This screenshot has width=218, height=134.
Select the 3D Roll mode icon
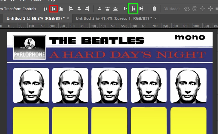[x=195, y=9]
